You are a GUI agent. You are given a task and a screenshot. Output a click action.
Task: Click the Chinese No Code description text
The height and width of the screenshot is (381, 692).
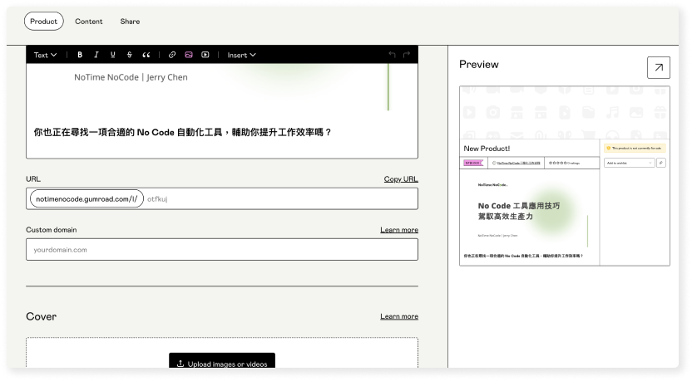pos(183,132)
